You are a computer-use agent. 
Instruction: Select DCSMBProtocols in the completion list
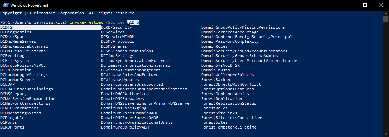117,41
